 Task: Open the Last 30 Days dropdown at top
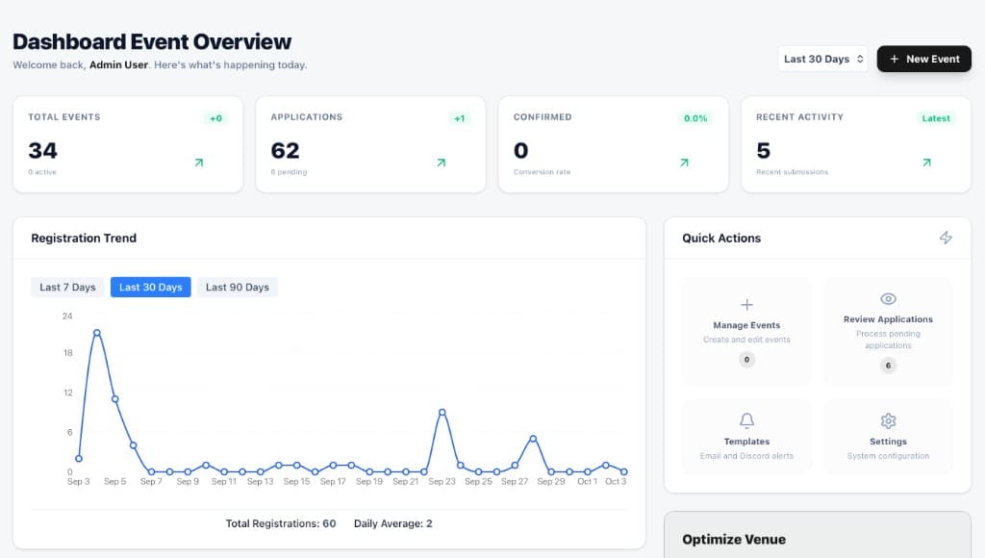(x=823, y=59)
